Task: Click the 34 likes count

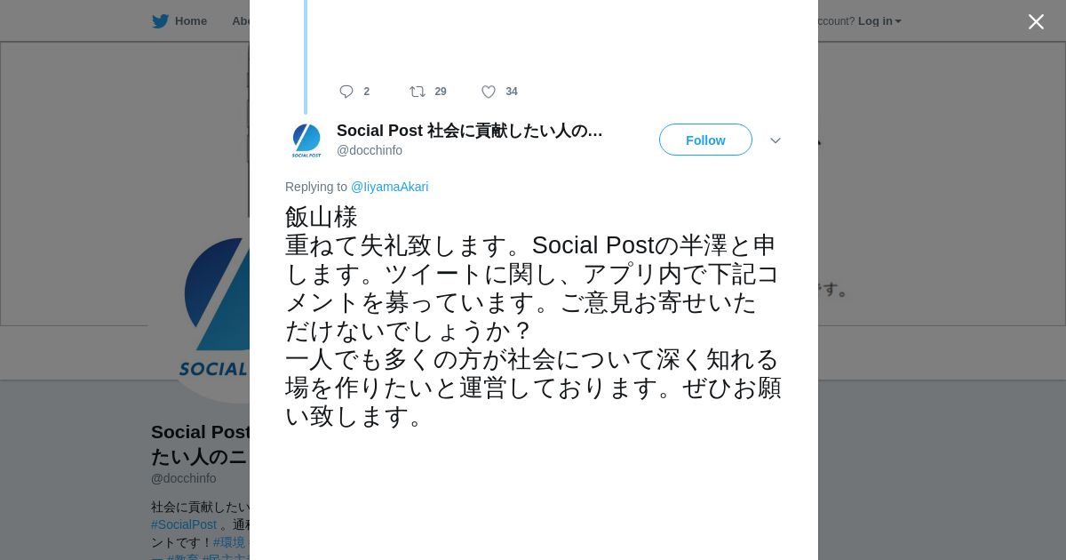Action: pos(512,92)
